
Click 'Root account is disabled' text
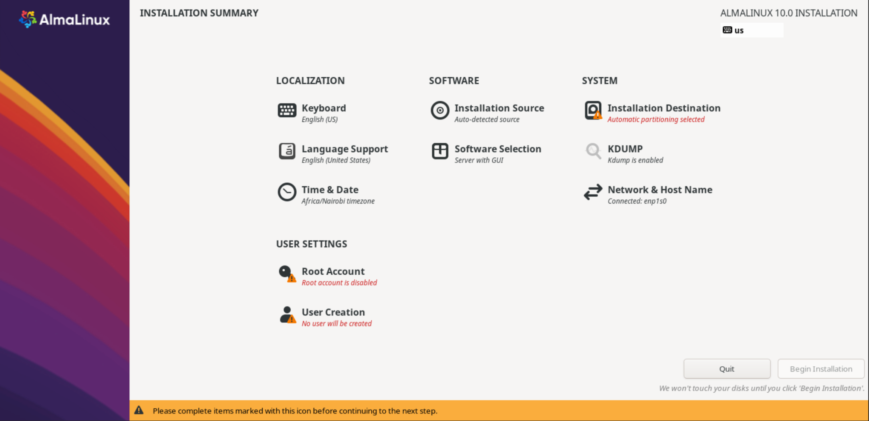(339, 282)
